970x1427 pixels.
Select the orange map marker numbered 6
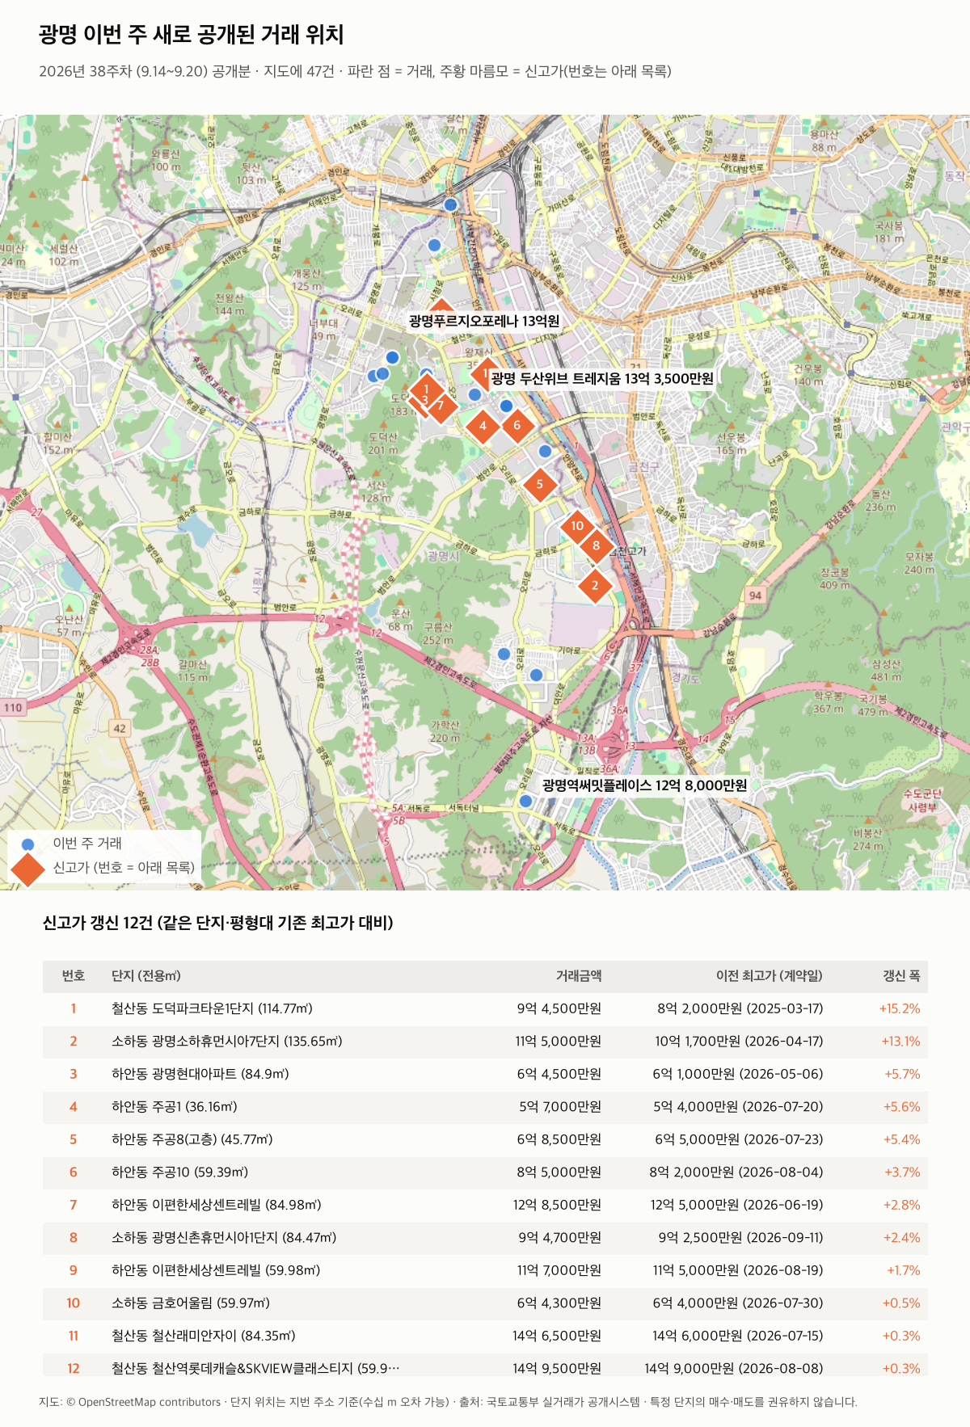pyautogui.click(x=517, y=425)
